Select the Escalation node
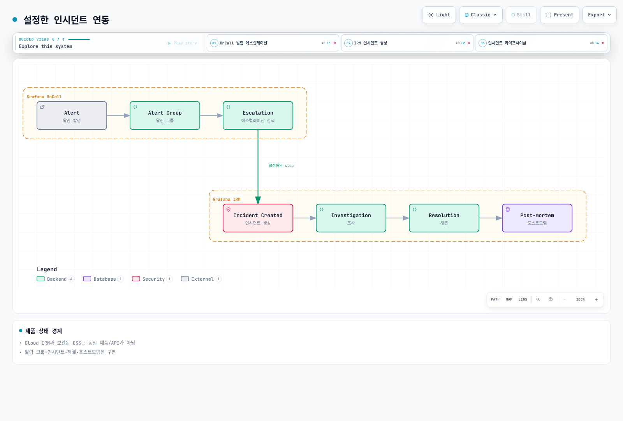 pos(258,115)
